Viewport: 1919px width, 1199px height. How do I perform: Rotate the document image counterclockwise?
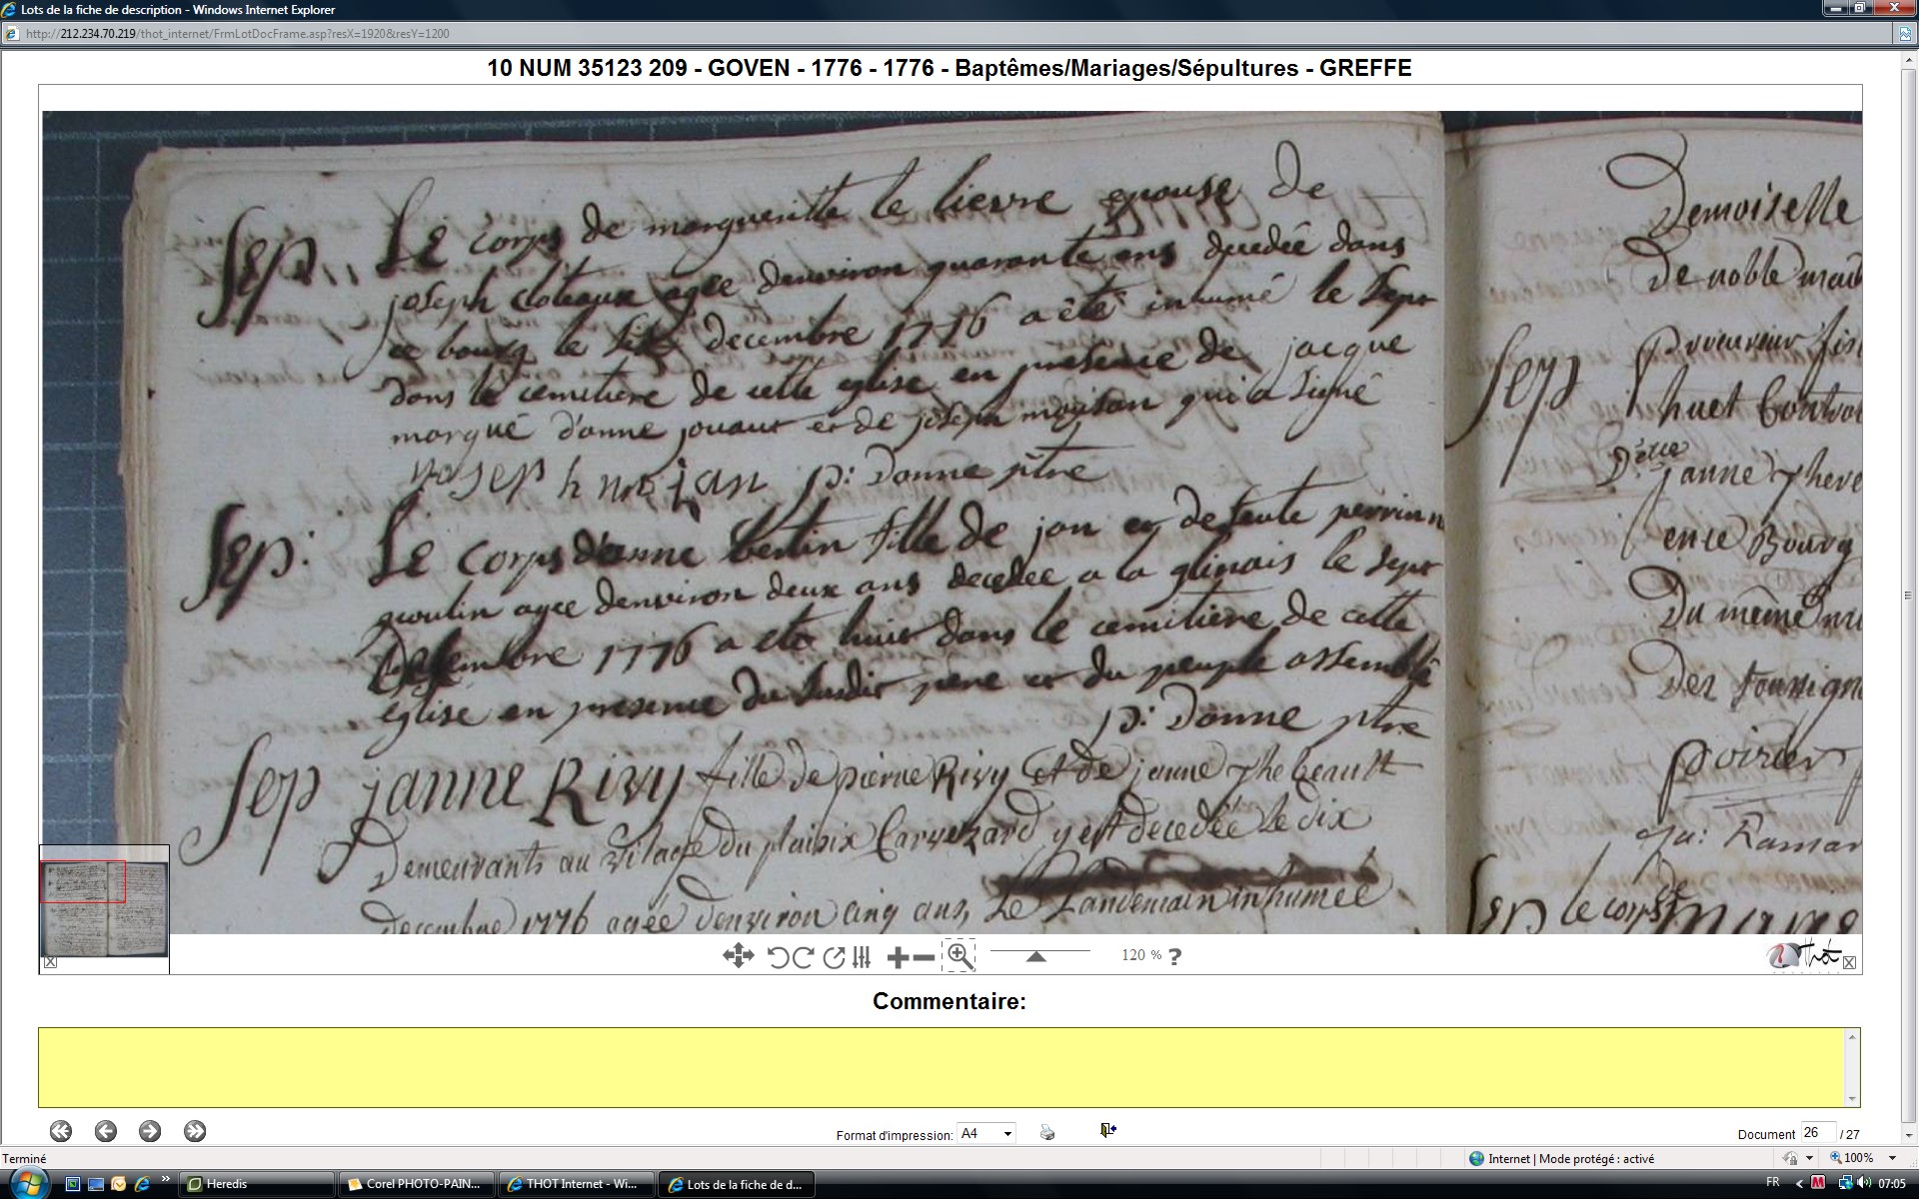click(778, 957)
